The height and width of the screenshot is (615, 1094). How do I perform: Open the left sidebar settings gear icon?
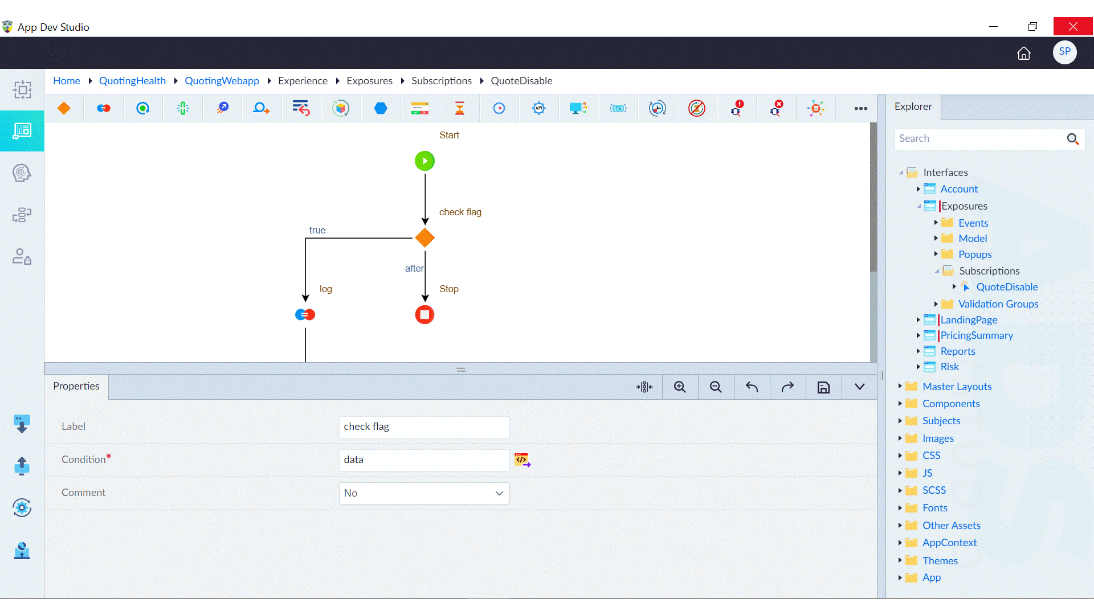coord(22,507)
